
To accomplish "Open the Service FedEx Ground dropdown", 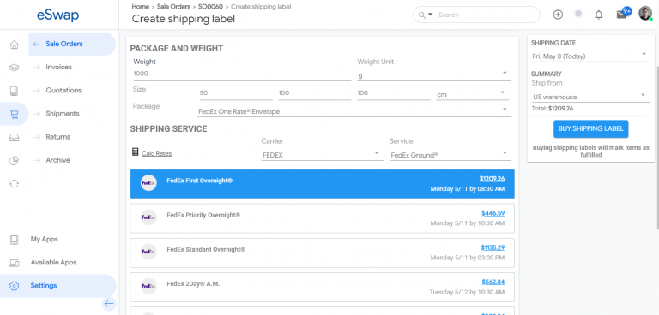I will tap(450, 155).
